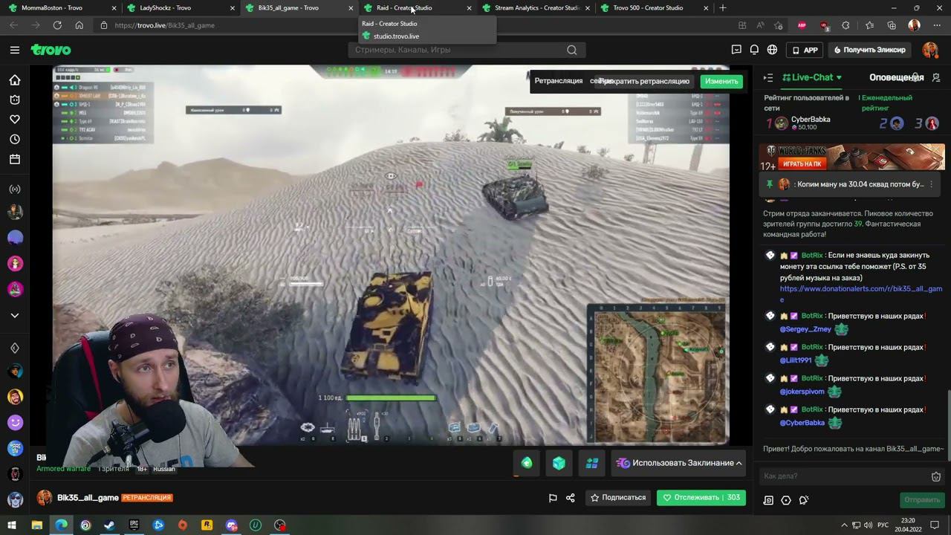Open the chat user list icon

(936, 77)
